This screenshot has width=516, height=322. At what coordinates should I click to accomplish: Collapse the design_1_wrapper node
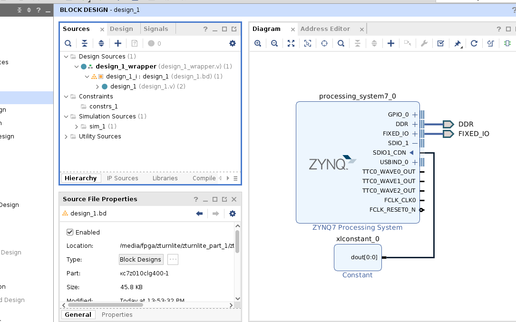coord(77,67)
